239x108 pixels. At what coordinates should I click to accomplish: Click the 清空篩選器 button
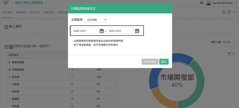click(x=150, y=62)
